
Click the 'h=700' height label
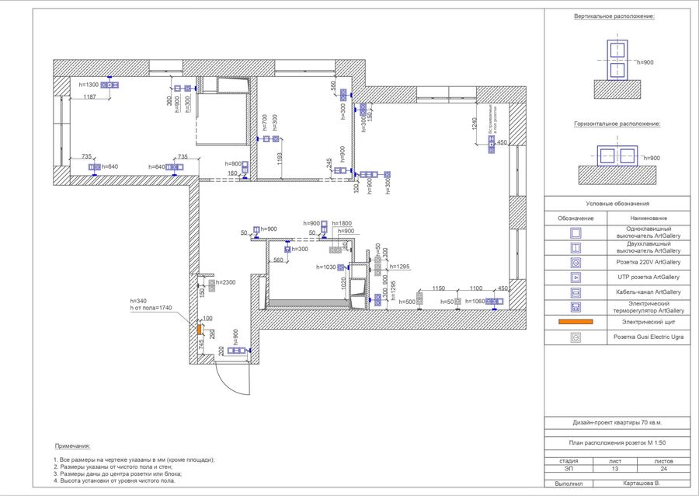click(265, 122)
